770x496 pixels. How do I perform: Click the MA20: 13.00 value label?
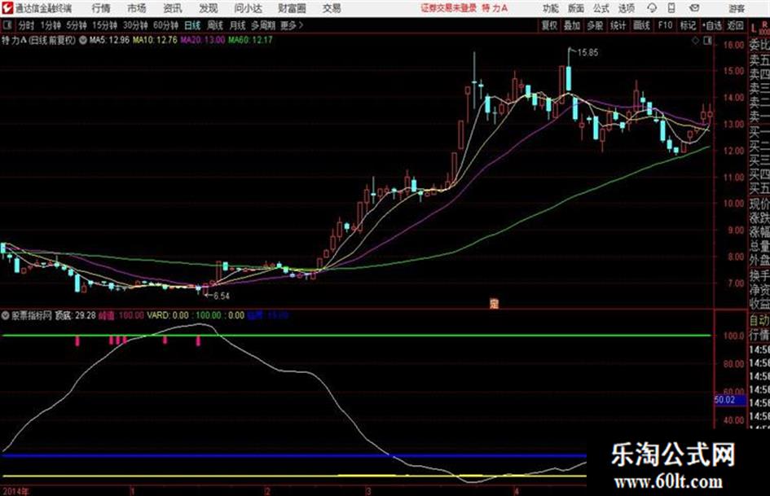202,40
